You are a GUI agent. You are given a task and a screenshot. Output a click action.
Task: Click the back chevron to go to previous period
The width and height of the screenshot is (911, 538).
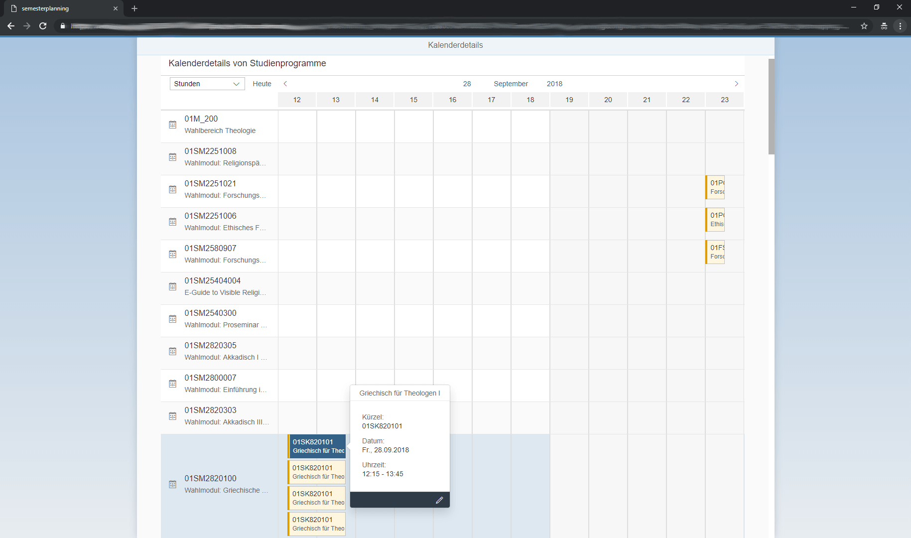285,83
